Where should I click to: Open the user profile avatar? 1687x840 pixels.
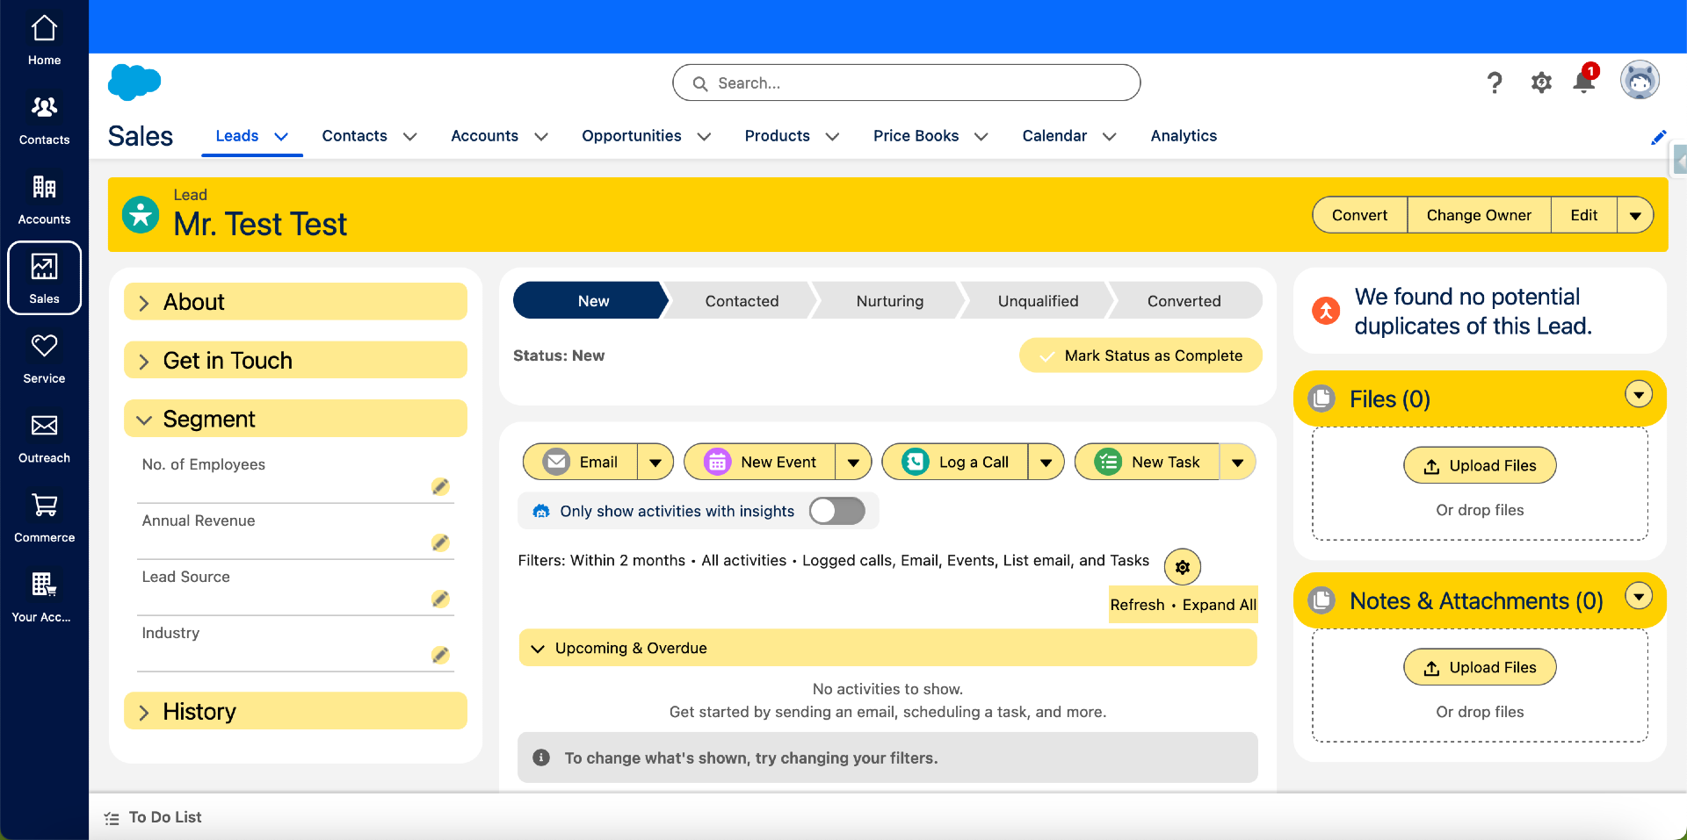(1640, 81)
